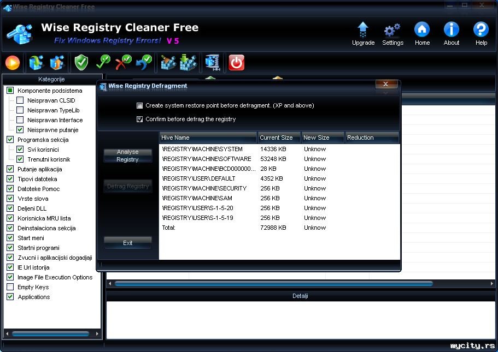Toggle Confirm before defrag the registry
Screen dimensions: 498x352
tap(139, 119)
